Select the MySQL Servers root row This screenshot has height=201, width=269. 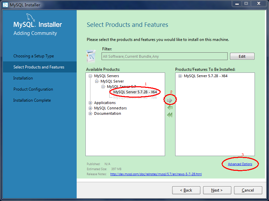107,76
